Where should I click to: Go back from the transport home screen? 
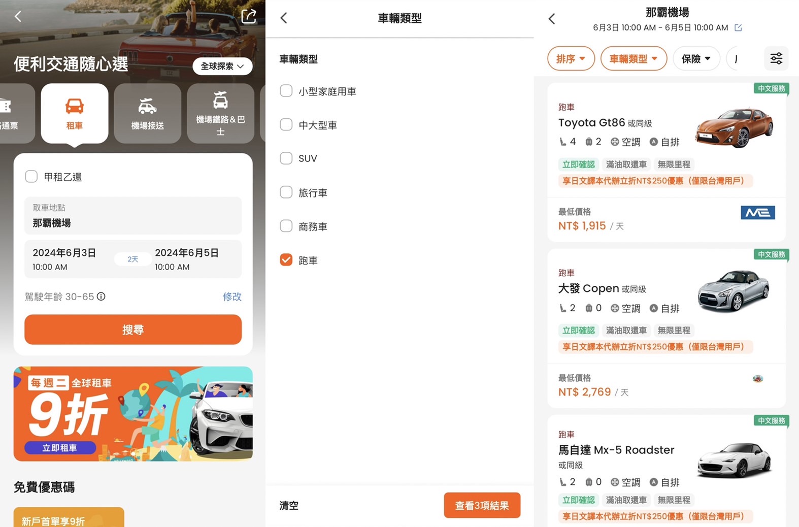click(18, 16)
